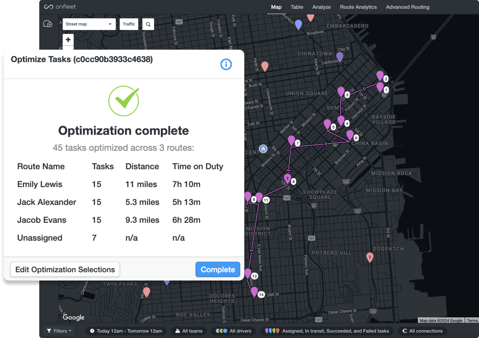Click the clock icon next to Today 12am filter

click(92, 331)
